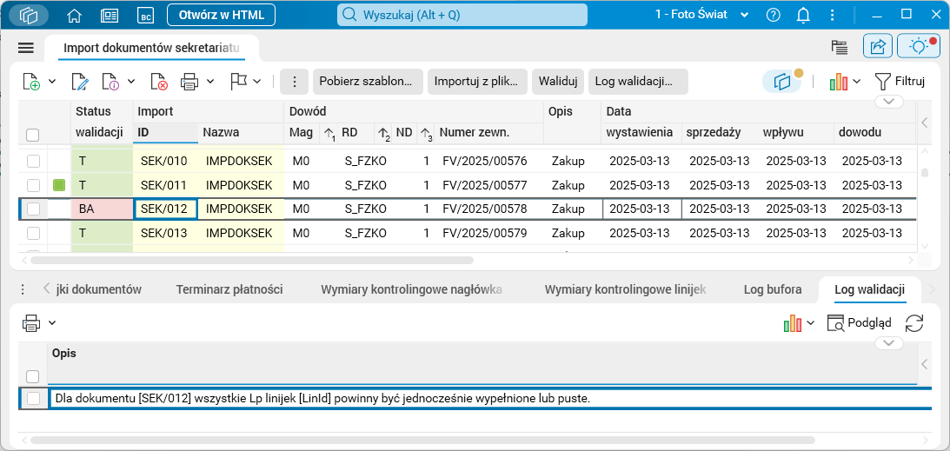Expand the filter panel chevron under Filtruj
The width and height of the screenshot is (950, 451).
[x=889, y=101]
